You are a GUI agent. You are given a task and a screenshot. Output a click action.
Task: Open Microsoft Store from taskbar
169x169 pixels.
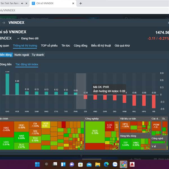click(80, 164)
